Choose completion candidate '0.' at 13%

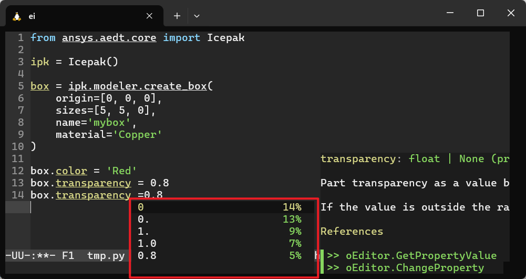pos(223,219)
